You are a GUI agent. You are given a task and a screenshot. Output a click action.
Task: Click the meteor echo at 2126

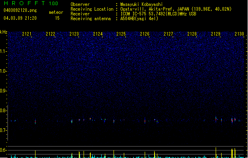145,120
